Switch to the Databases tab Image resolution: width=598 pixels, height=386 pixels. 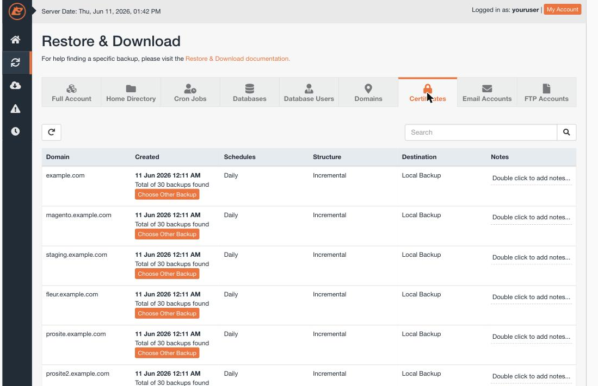point(249,92)
